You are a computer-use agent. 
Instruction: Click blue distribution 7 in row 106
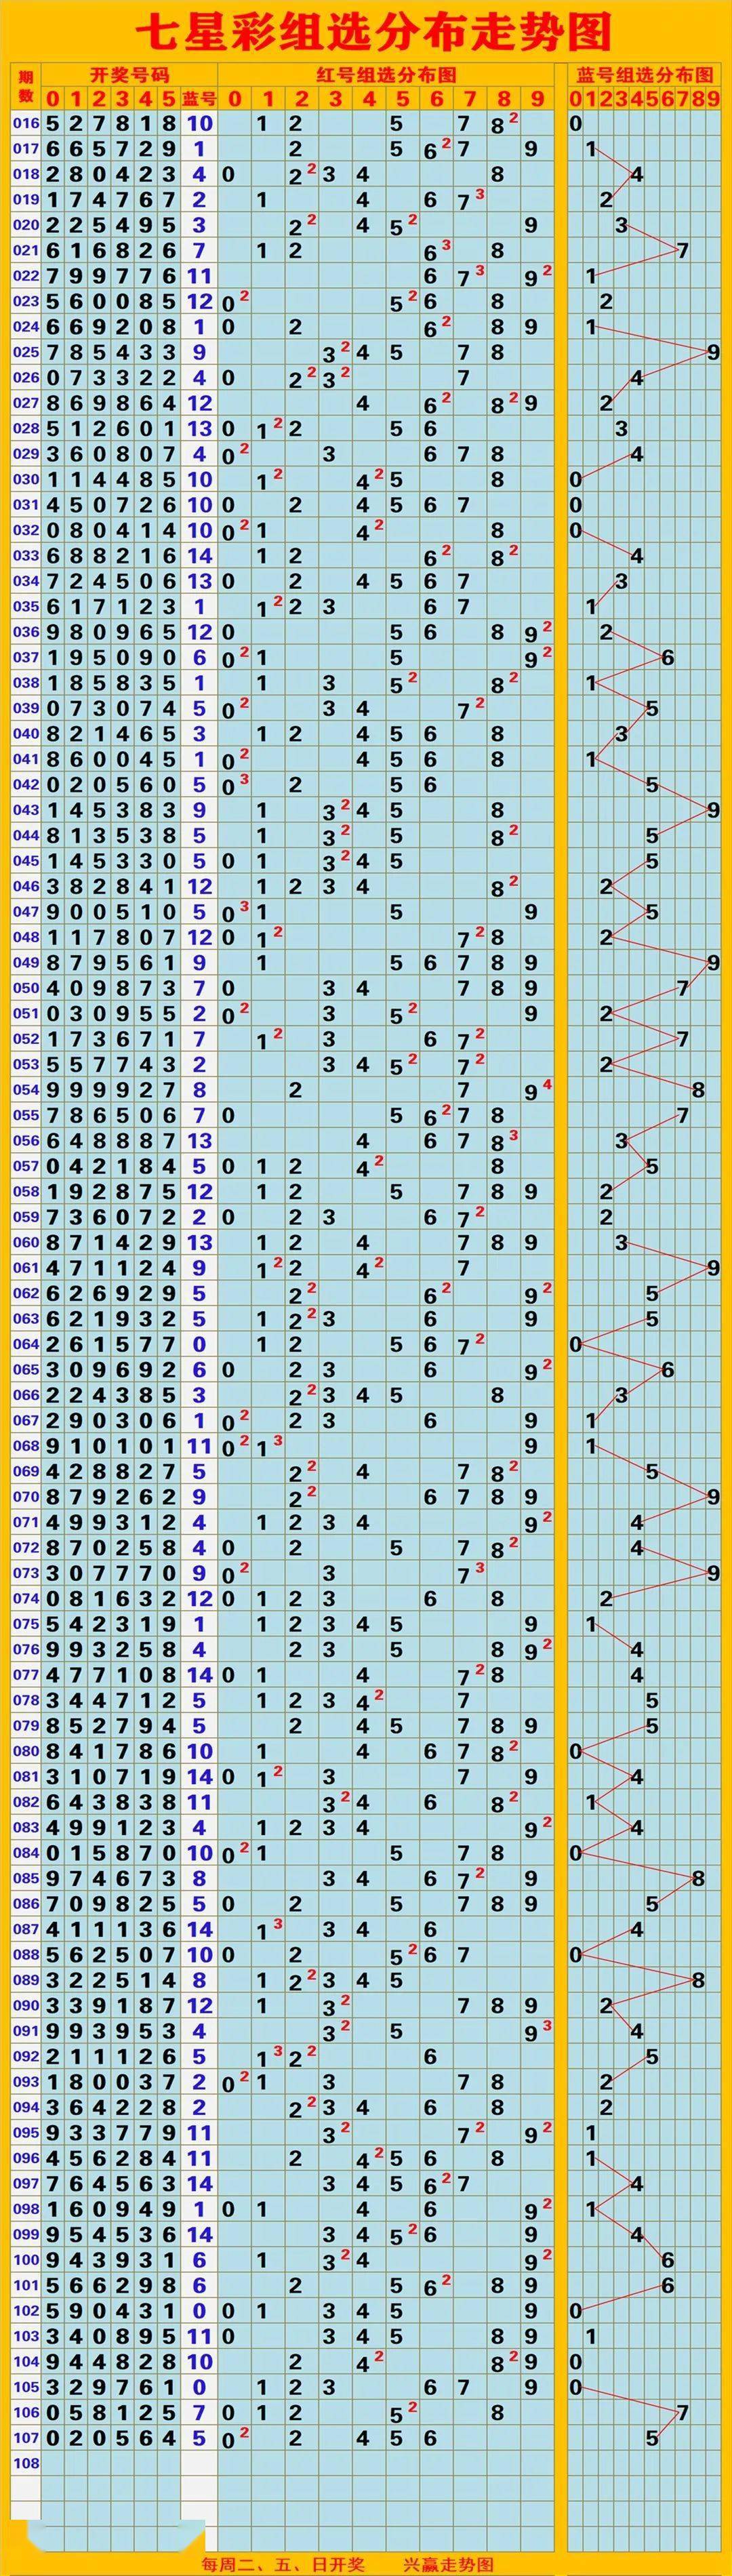click(x=682, y=2412)
